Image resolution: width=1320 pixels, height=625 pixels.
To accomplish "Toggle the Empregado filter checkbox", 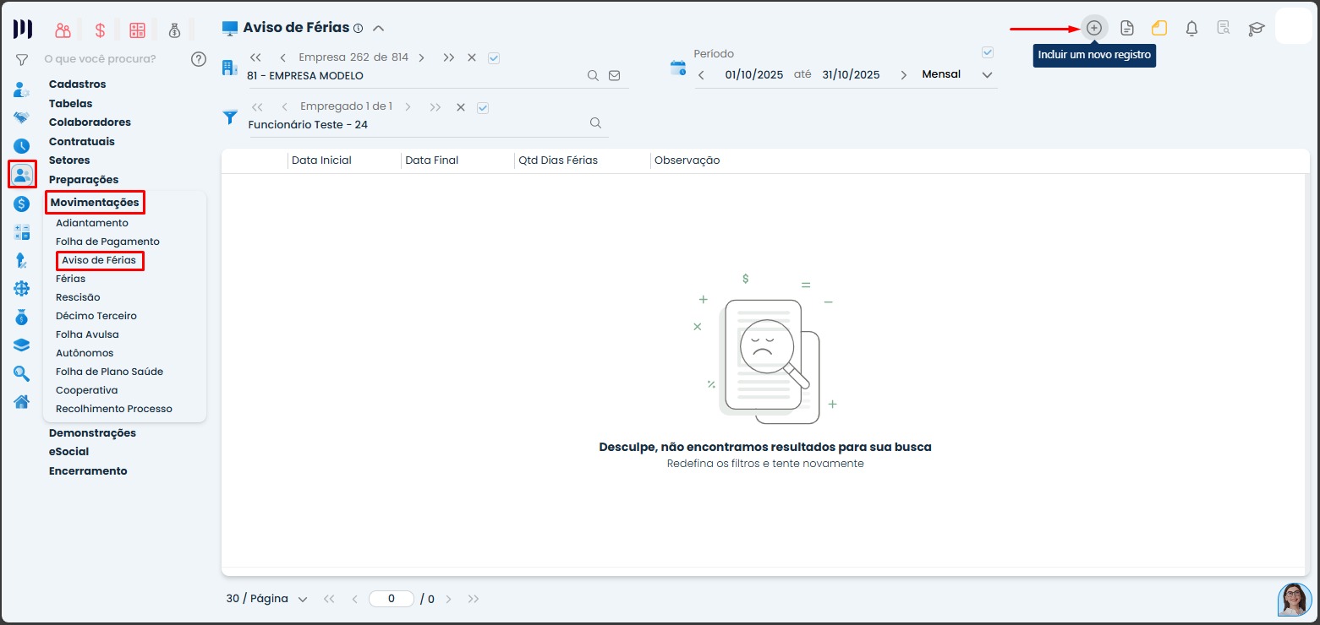I will (483, 107).
